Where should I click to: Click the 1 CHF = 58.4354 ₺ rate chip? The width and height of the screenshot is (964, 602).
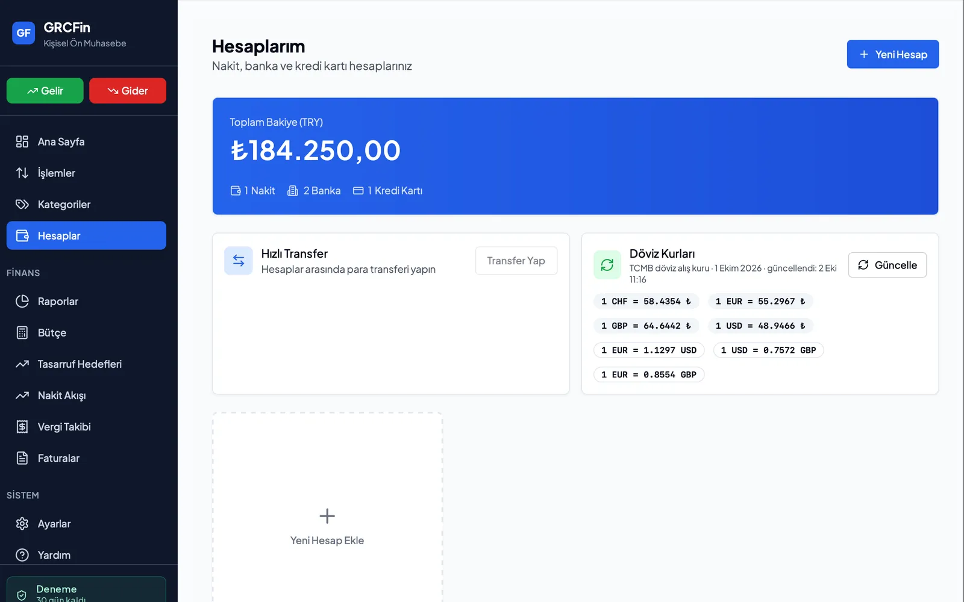646,301
